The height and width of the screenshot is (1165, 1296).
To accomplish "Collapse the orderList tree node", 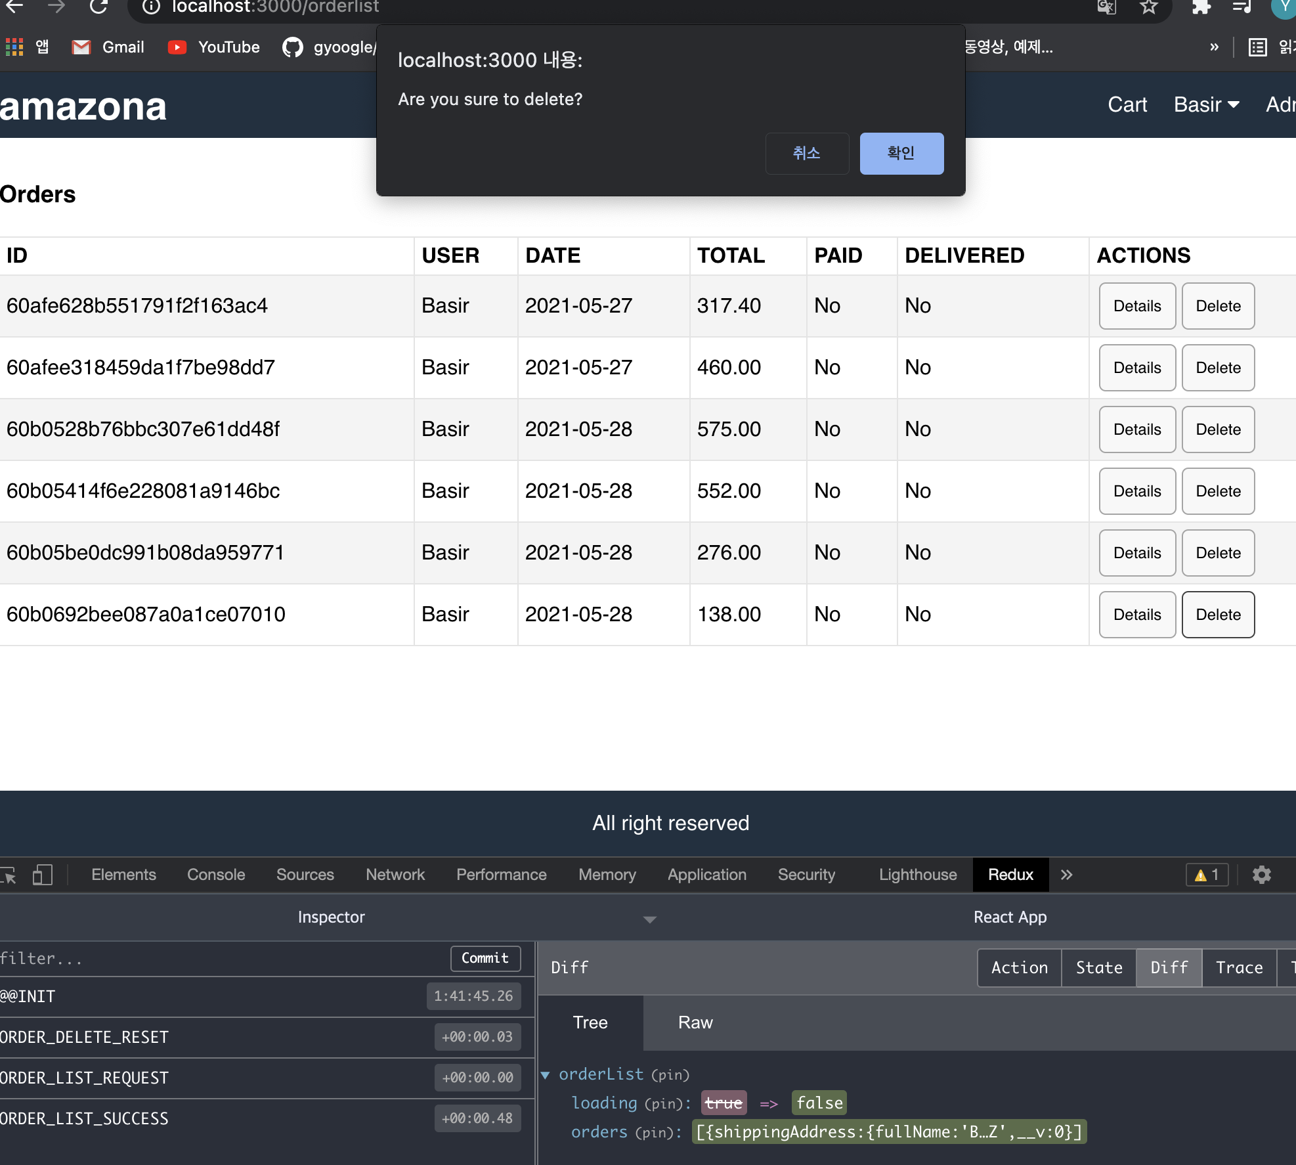I will click(x=545, y=1075).
